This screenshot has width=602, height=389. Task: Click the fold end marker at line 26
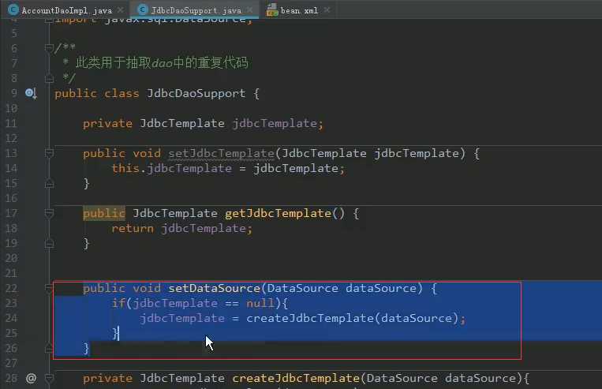tap(49, 348)
